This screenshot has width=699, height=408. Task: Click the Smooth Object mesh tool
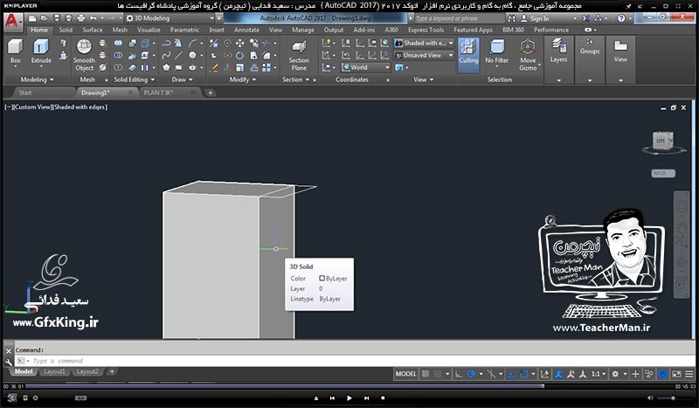[x=84, y=55]
